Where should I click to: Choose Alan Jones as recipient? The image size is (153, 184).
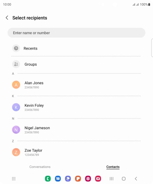[x=76, y=85]
